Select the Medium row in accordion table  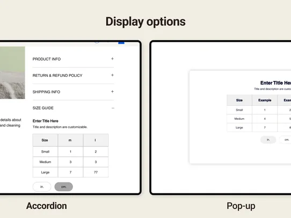tap(70, 162)
